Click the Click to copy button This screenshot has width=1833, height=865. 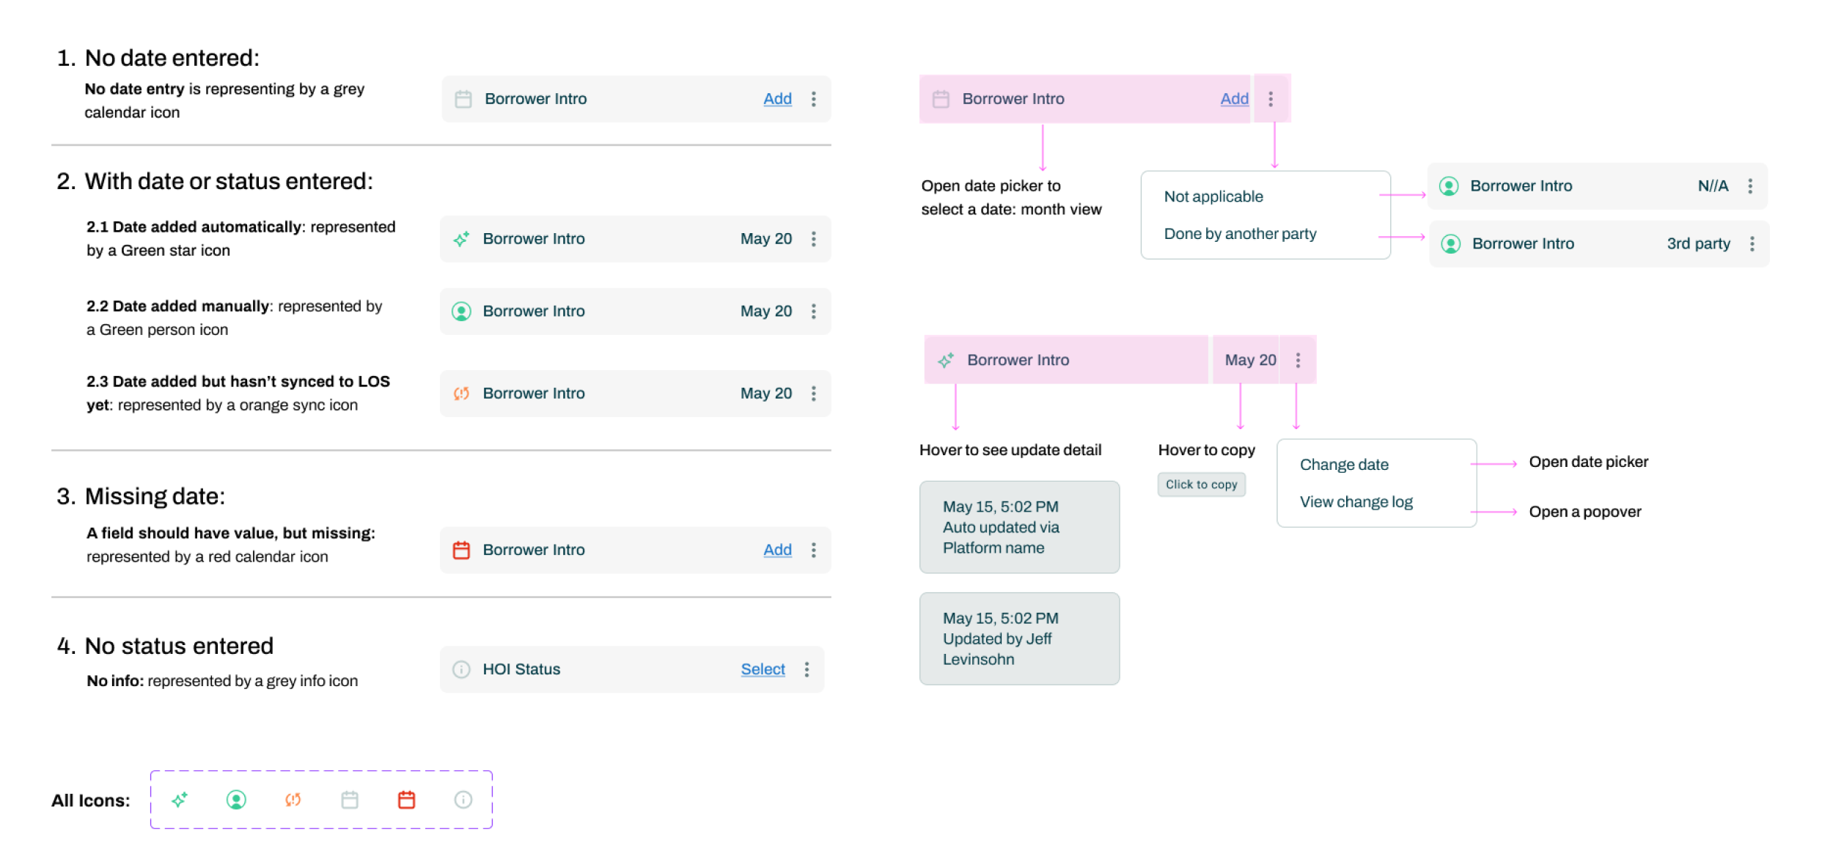tap(1201, 485)
